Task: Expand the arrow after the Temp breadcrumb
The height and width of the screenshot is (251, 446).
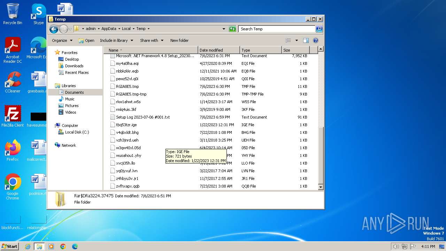Action: click(148, 29)
